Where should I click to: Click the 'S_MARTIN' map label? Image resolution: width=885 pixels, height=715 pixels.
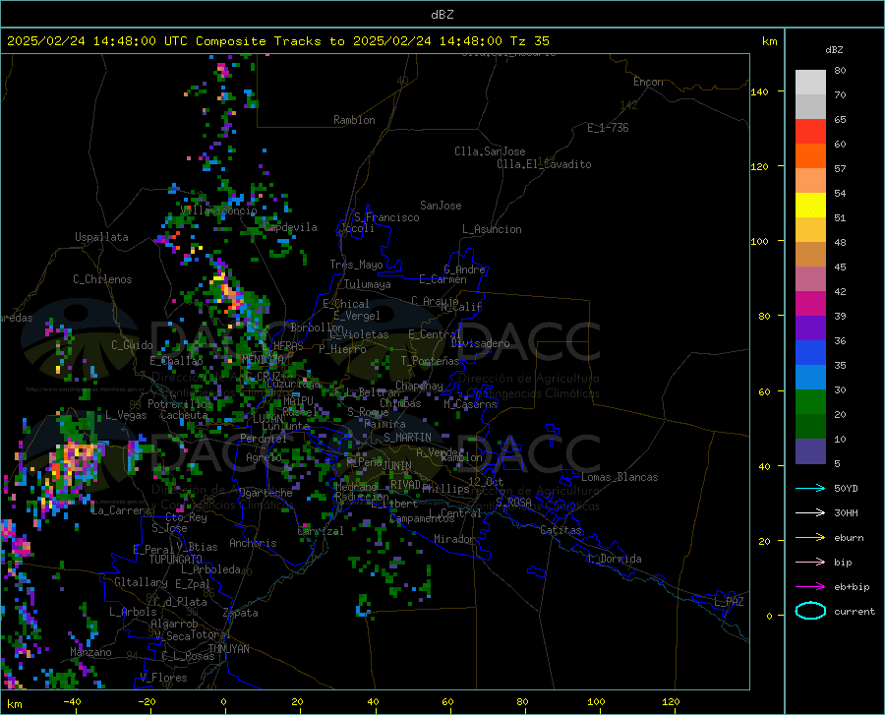407,438
